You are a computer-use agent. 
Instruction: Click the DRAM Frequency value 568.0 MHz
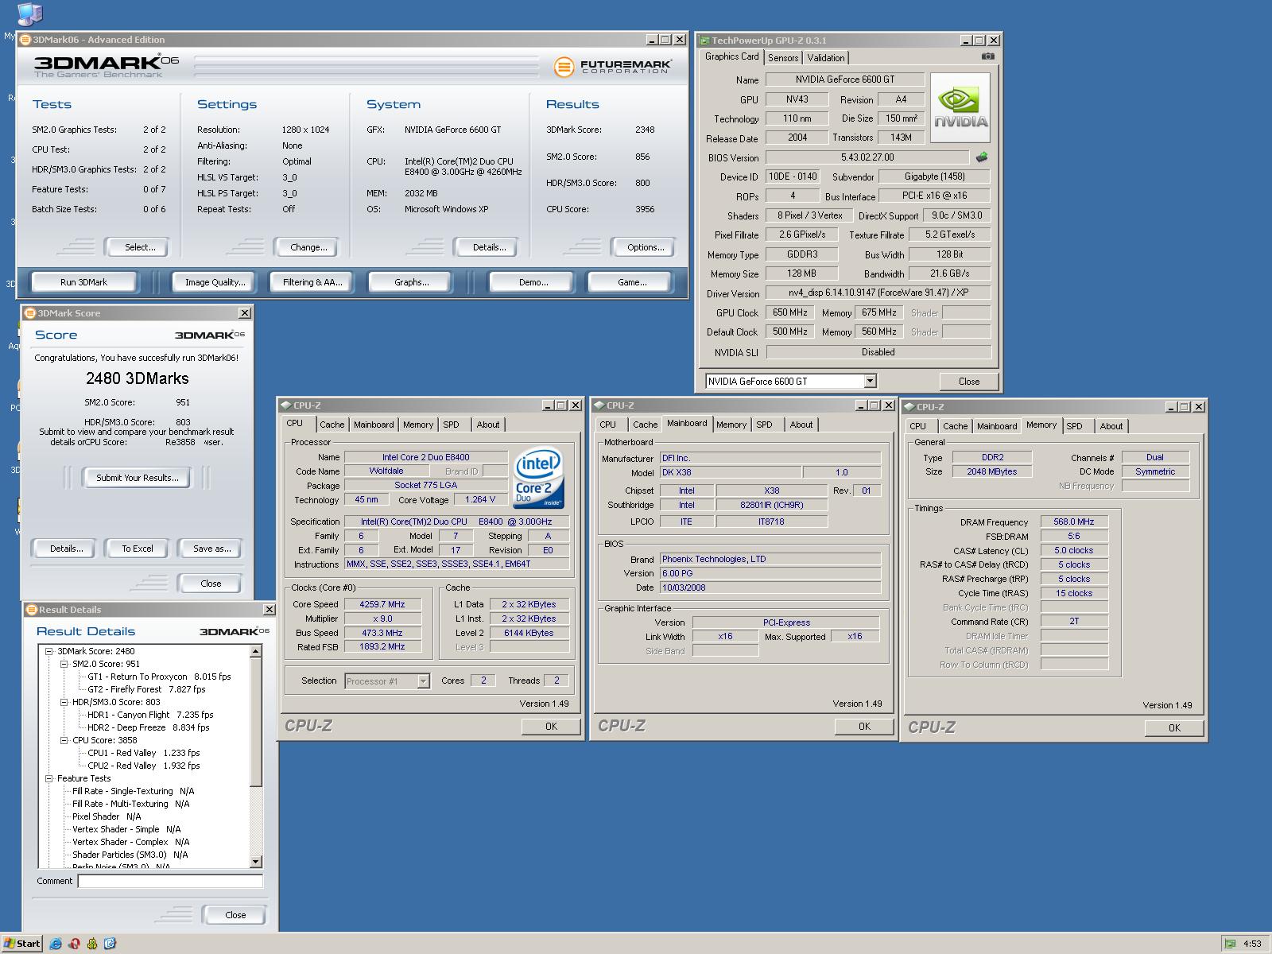(x=1073, y=522)
